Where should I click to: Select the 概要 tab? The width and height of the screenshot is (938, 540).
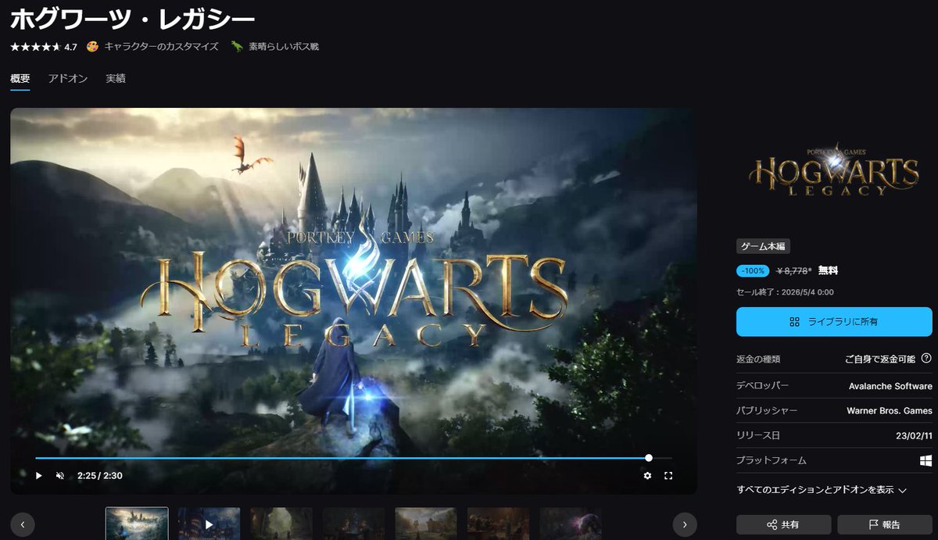click(x=20, y=78)
